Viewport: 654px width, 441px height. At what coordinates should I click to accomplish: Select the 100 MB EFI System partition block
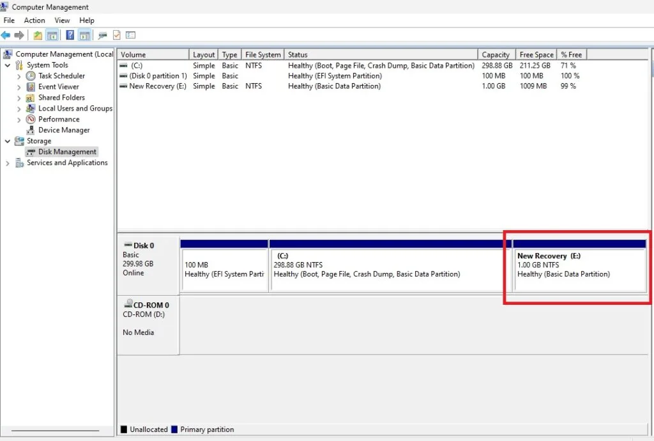click(x=224, y=265)
